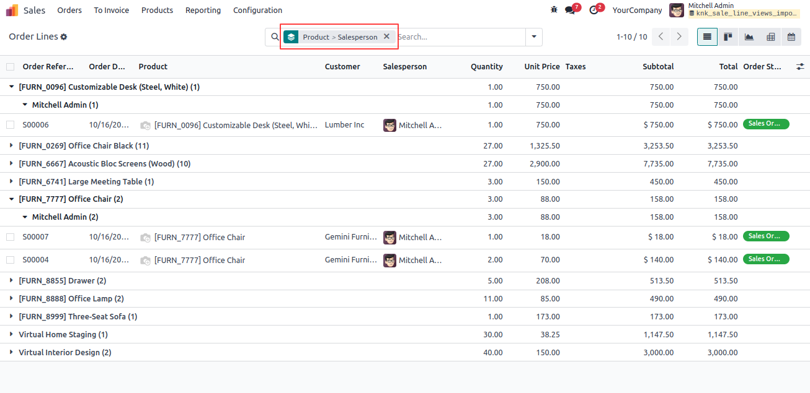Collapse Mitchell Admin (1) subgroup

click(25, 105)
